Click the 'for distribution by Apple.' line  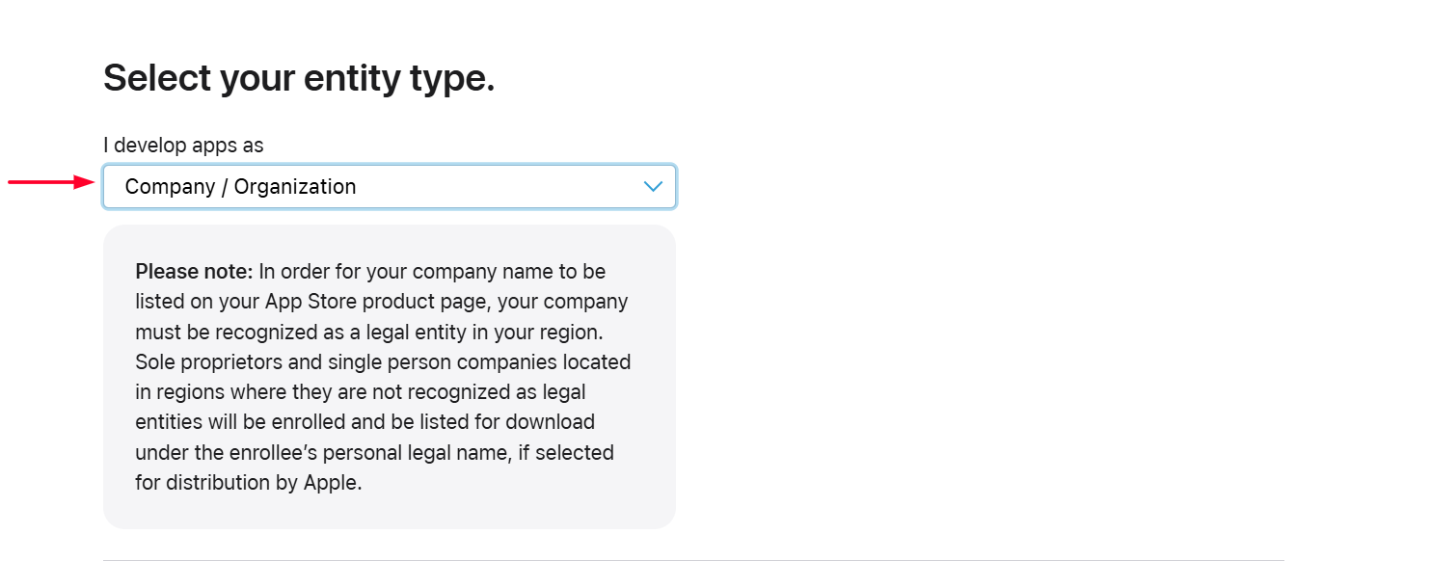(249, 483)
